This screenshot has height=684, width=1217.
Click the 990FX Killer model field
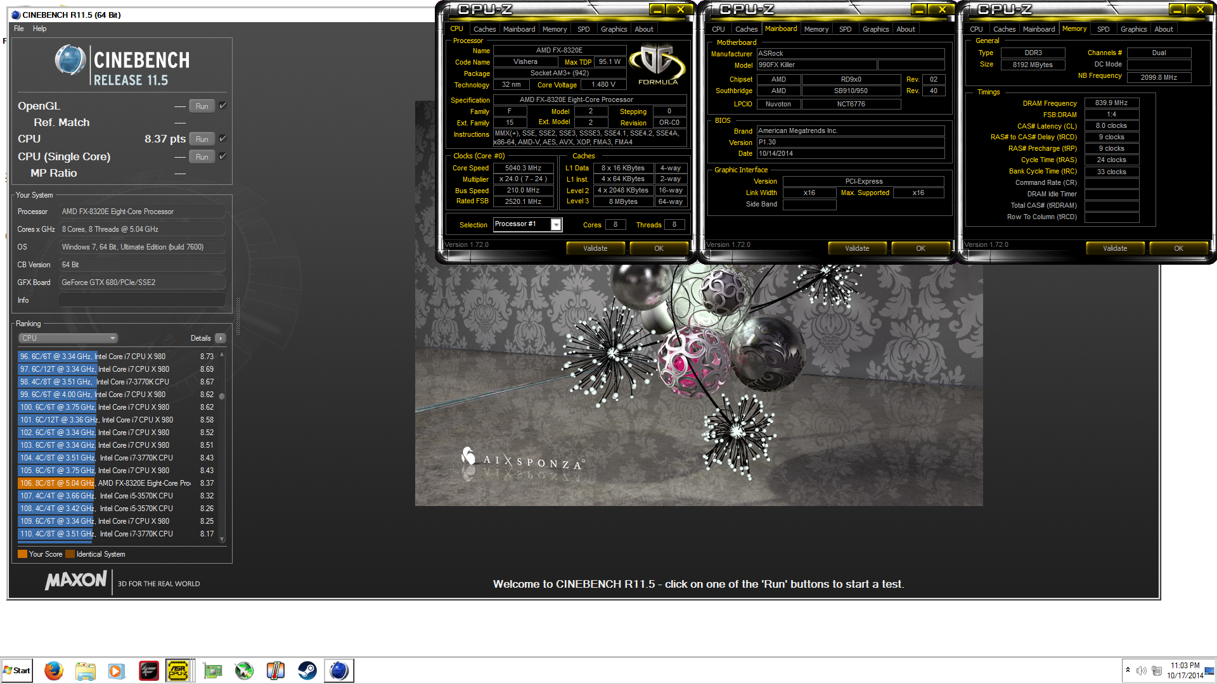816,65
